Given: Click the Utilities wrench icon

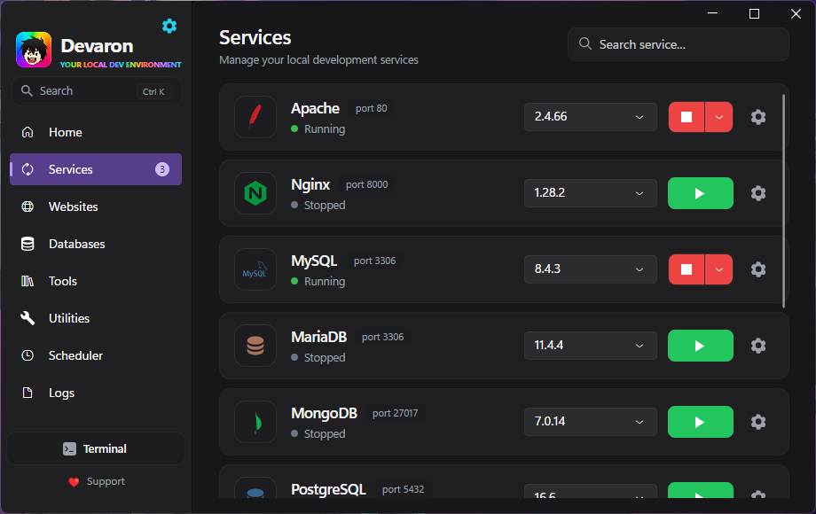Looking at the screenshot, I should coord(27,318).
